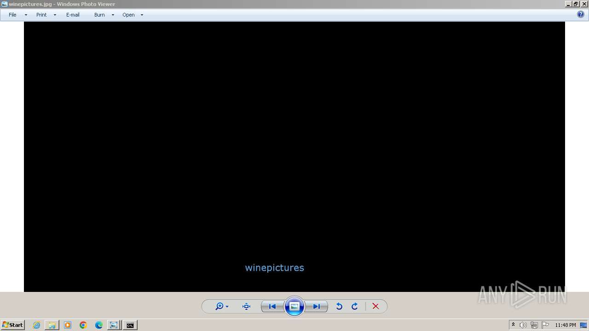Fit the picture with Actual size button
Image resolution: width=589 pixels, height=331 pixels.
[x=246, y=307]
